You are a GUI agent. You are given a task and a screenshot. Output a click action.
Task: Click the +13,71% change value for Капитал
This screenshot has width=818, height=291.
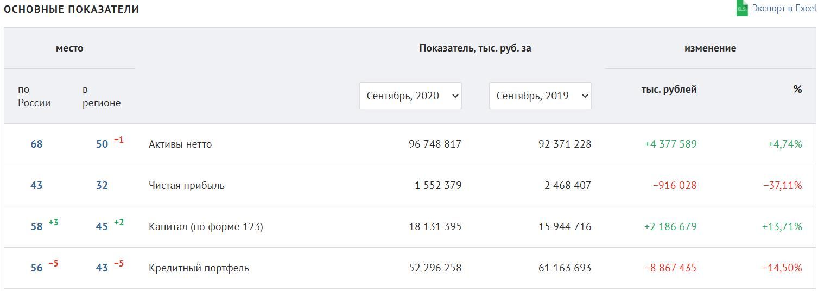point(782,227)
